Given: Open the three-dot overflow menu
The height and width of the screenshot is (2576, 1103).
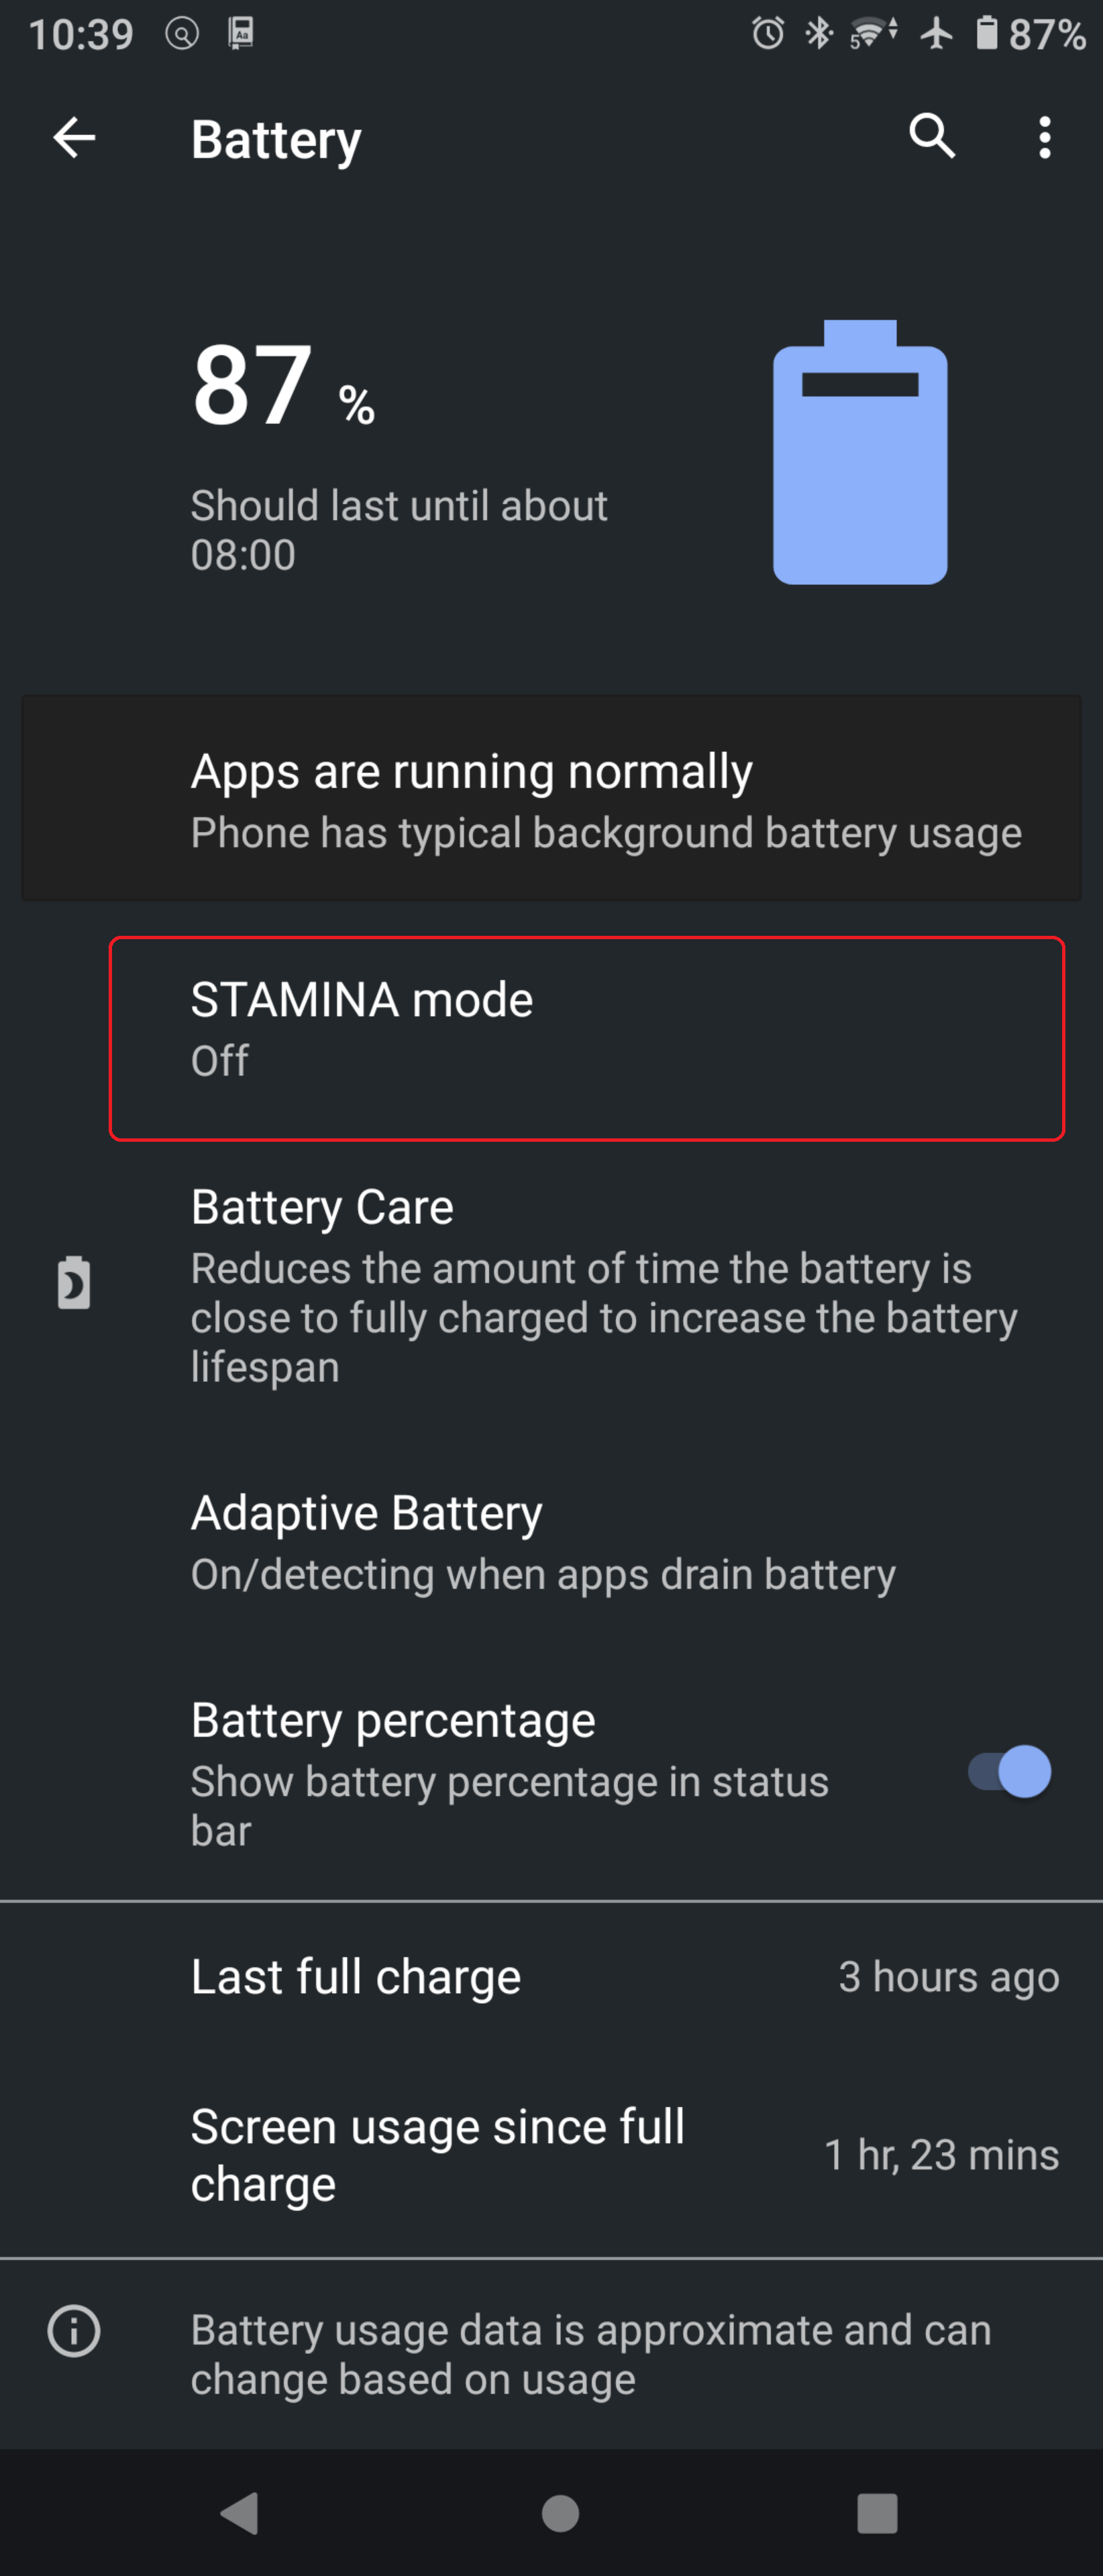Looking at the screenshot, I should click(x=1045, y=137).
